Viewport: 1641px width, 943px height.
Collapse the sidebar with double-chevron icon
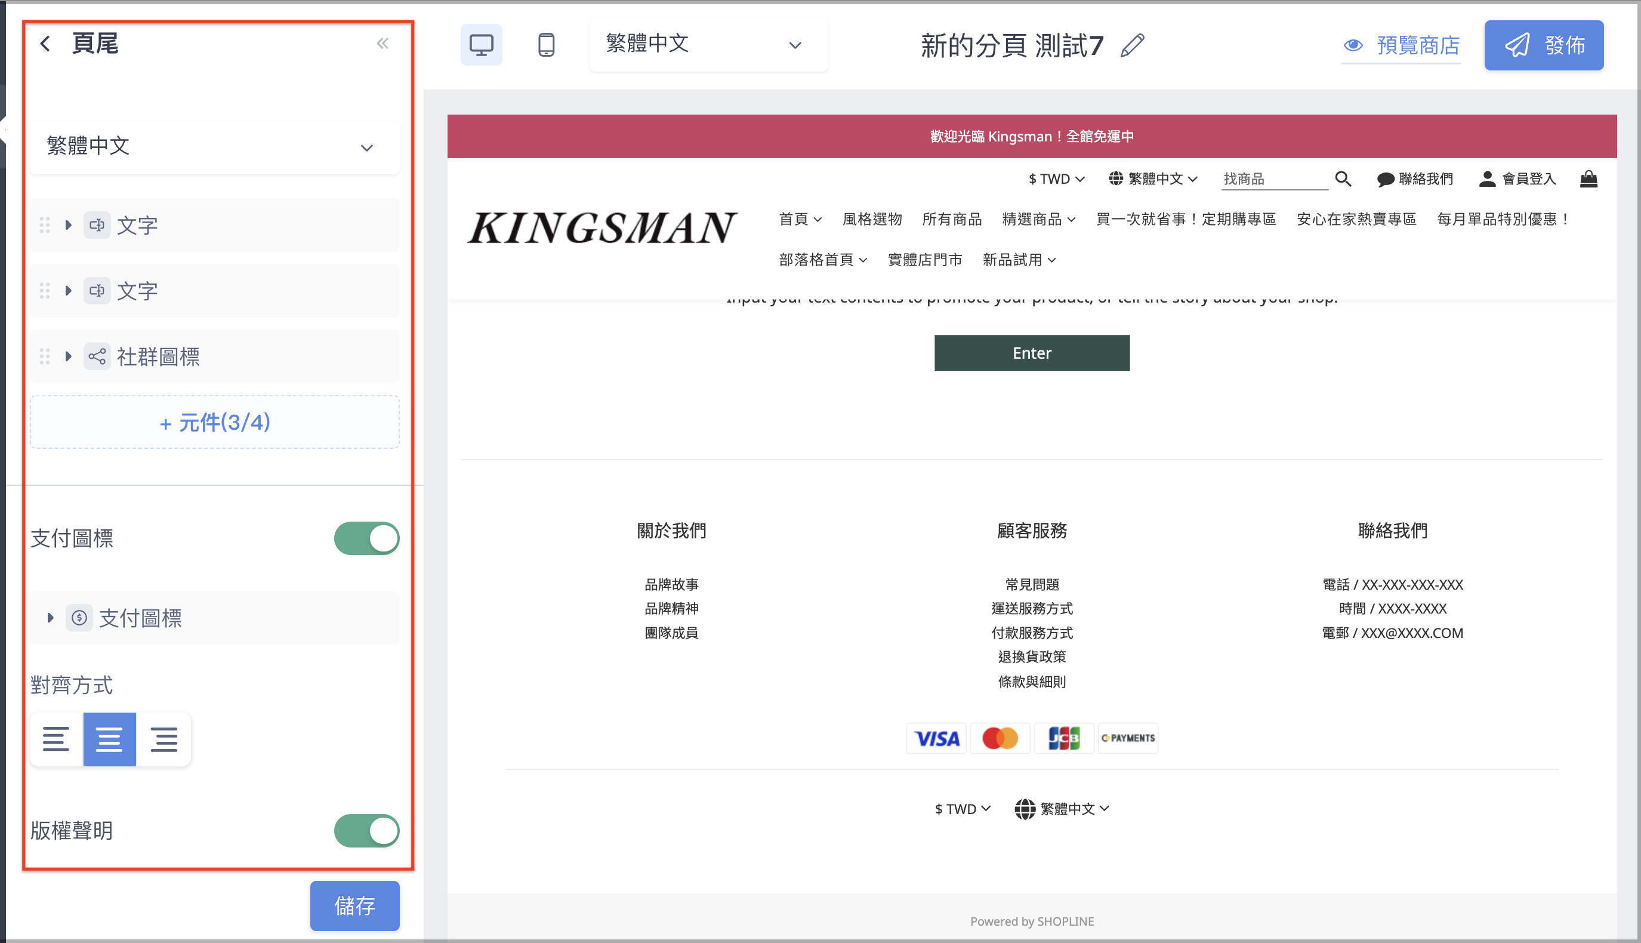point(383,44)
